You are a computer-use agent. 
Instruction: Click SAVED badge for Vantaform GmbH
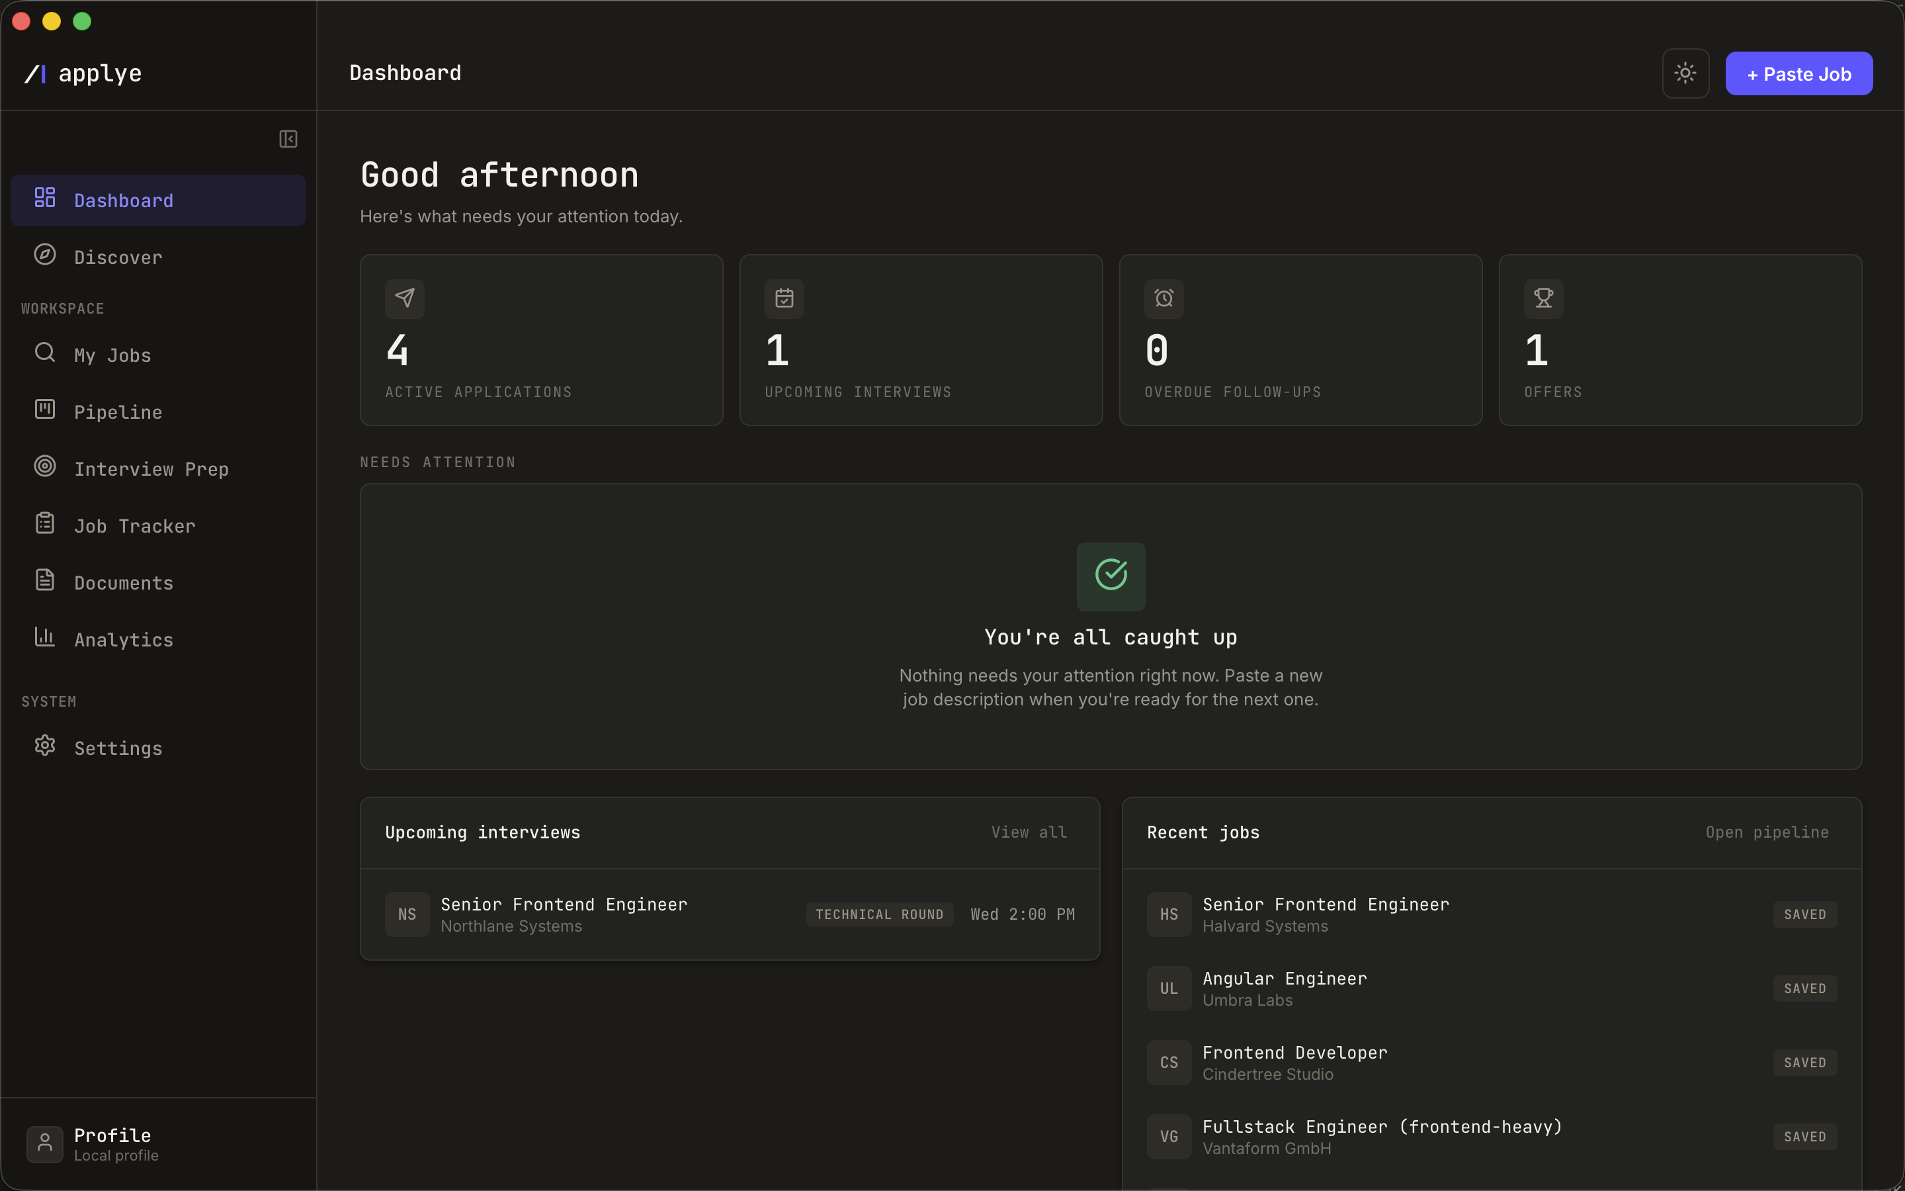click(x=1804, y=1136)
